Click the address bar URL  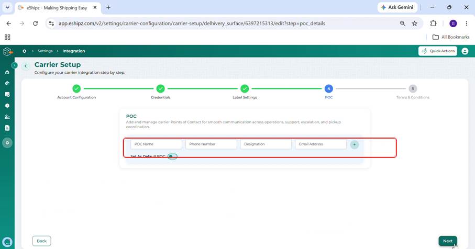192,24
